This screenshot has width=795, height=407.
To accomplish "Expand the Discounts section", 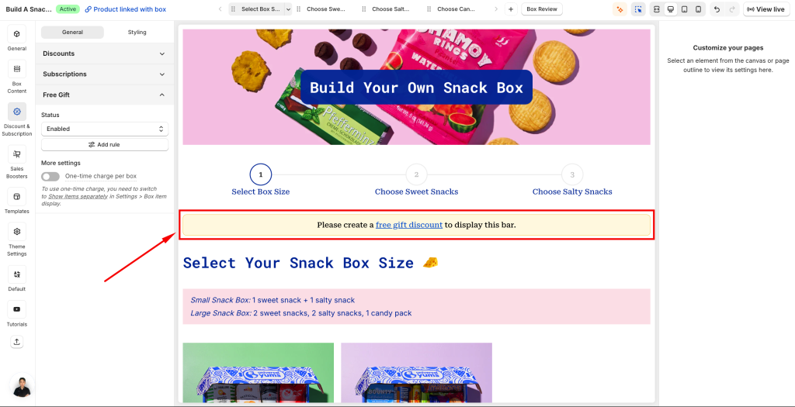I will tap(105, 53).
